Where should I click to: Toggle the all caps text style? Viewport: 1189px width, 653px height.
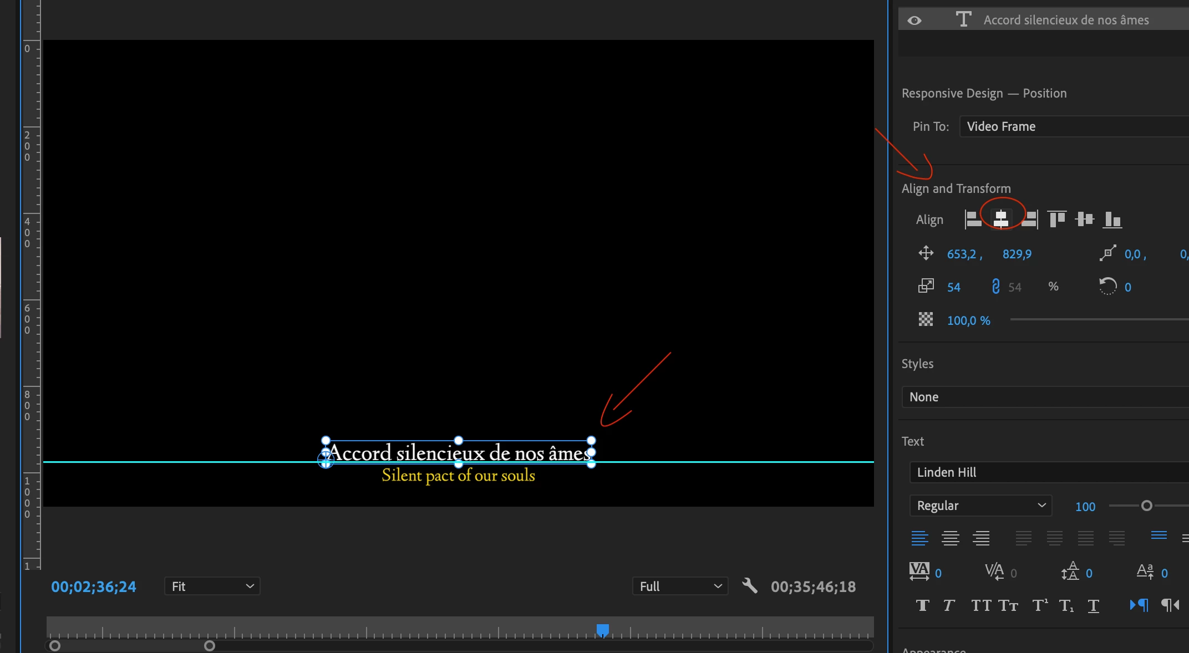click(x=982, y=605)
